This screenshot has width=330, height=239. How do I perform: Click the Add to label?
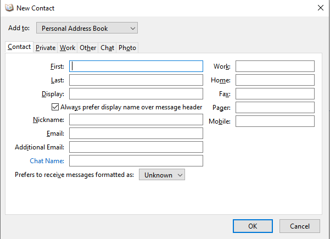pyautogui.click(x=19, y=28)
